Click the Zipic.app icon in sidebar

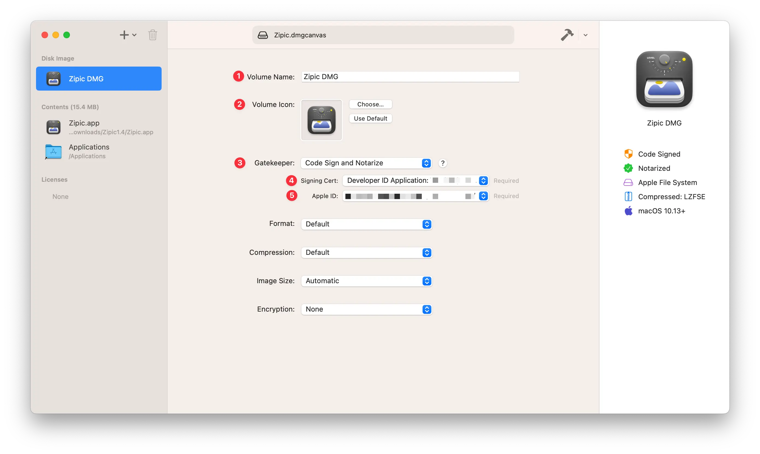coord(53,127)
